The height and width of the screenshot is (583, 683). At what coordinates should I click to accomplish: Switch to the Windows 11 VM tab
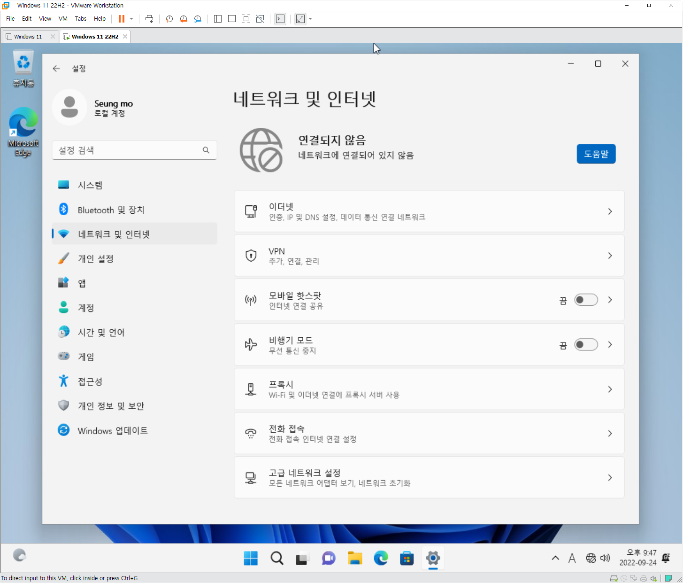pos(28,37)
